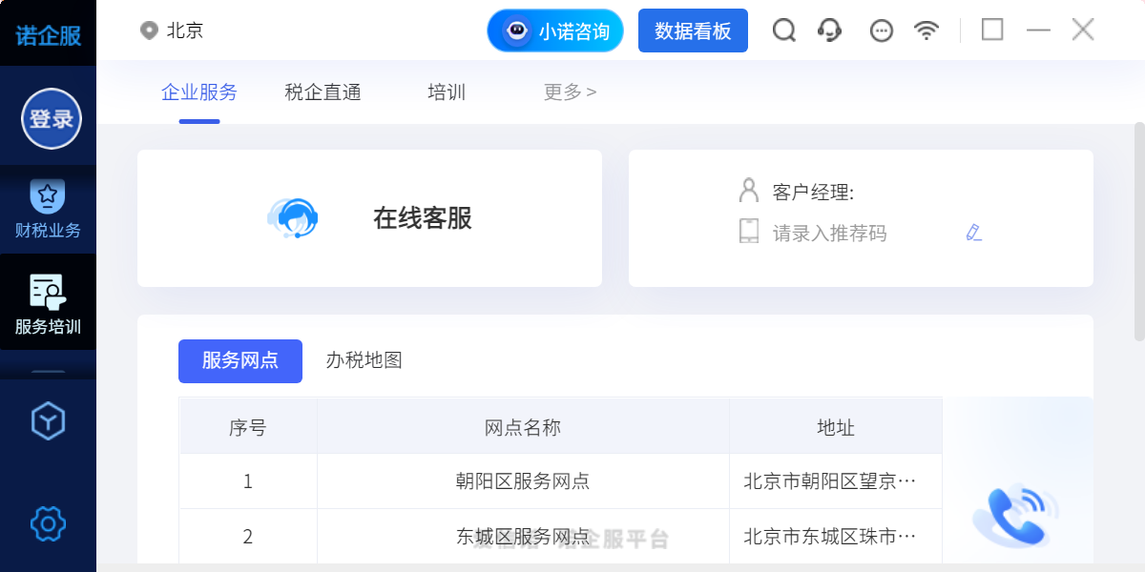Click the 登录 login avatar
The width and height of the screenshot is (1145, 572).
click(48, 118)
